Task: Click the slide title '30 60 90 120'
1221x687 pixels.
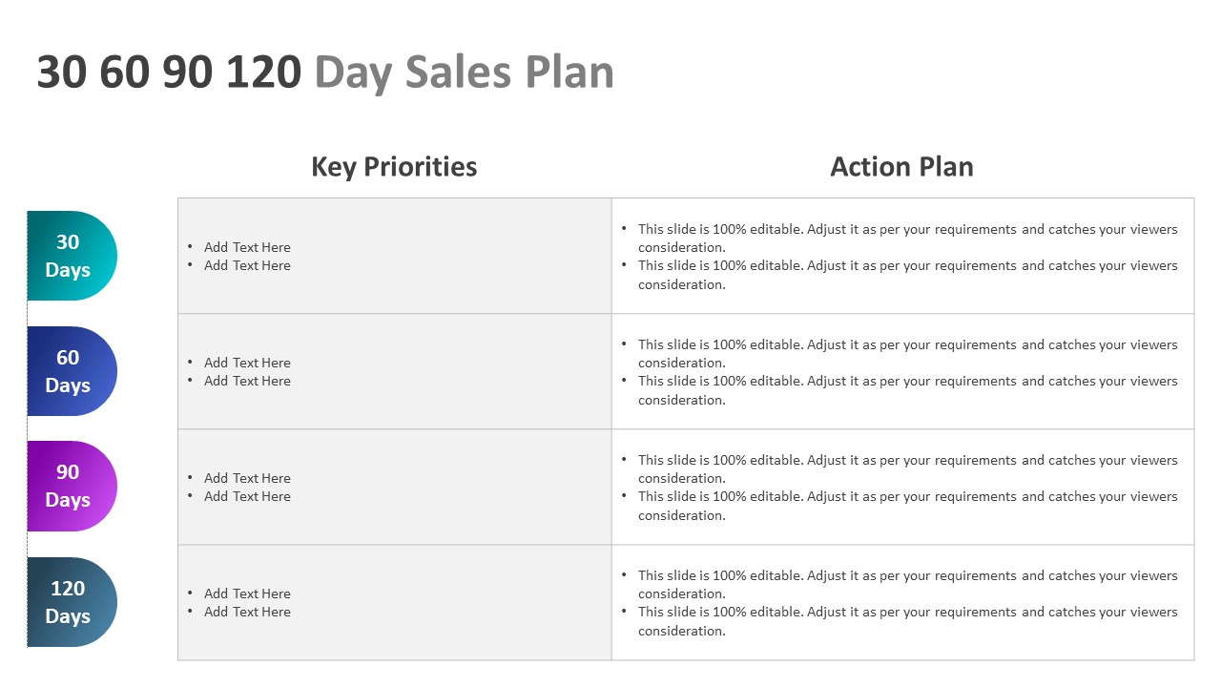Action: click(169, 73)
